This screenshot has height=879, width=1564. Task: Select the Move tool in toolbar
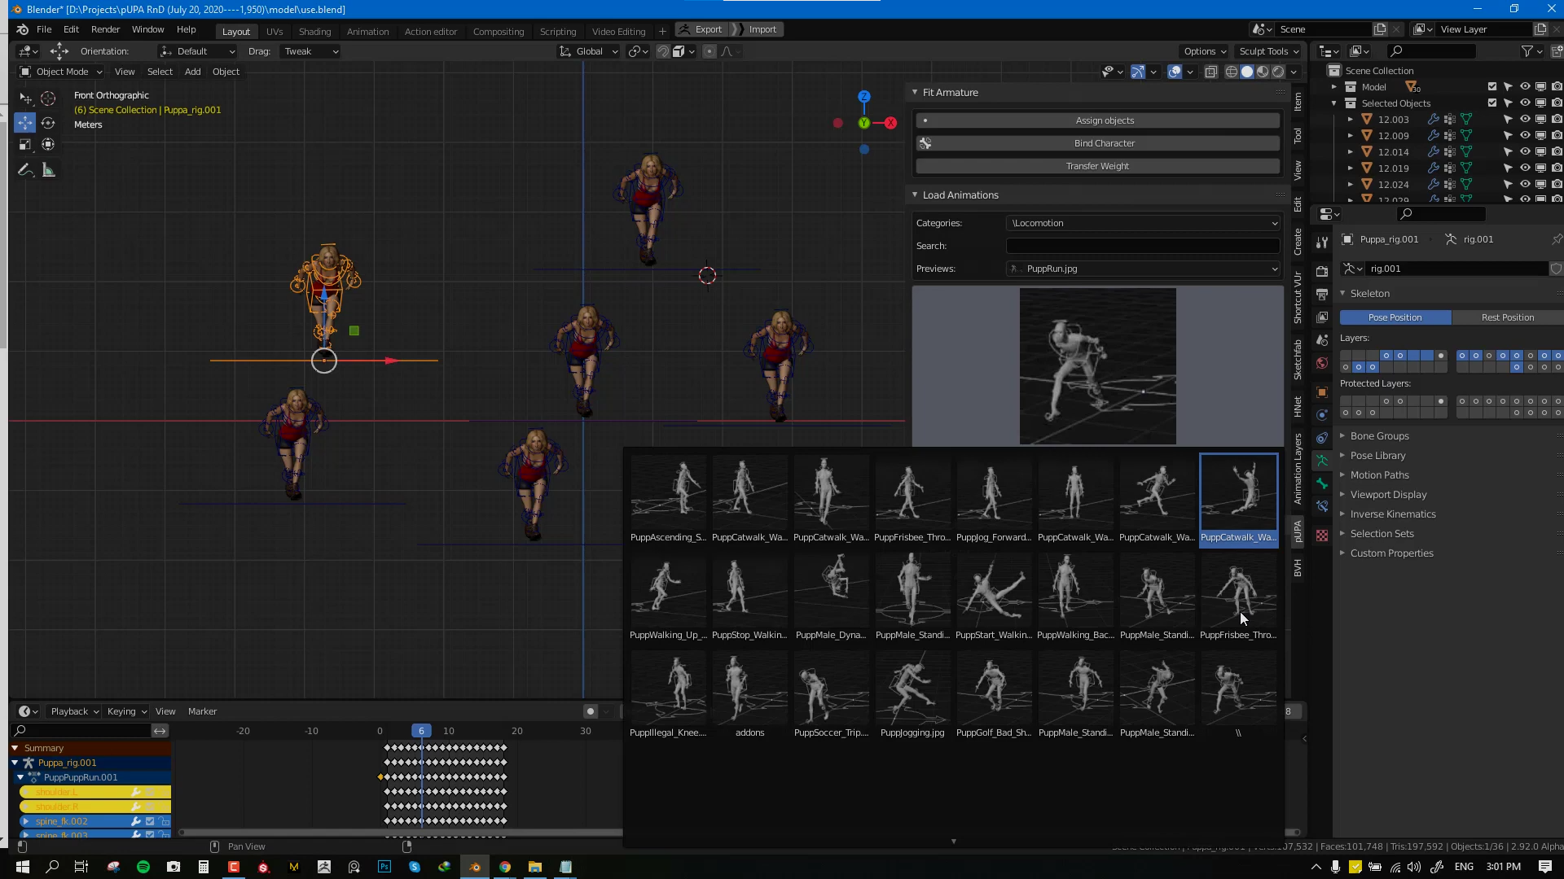tap(25, 122)
